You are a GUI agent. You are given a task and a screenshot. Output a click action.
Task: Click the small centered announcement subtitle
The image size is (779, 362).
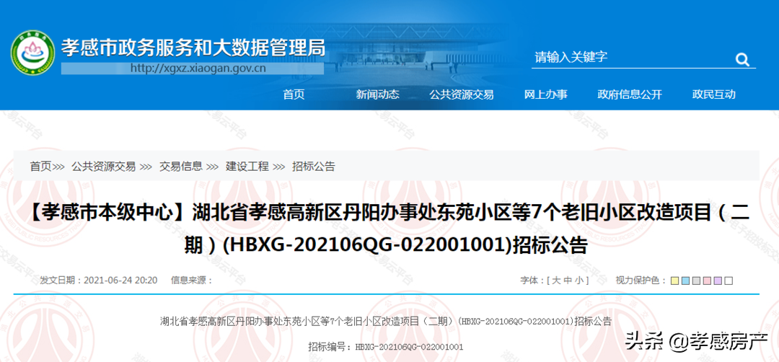click(x=386, y=322)
